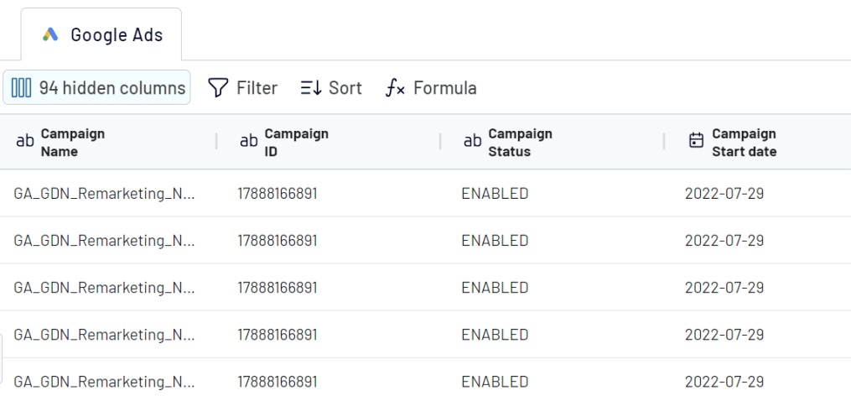This screenshot has height=401, width=851.
Task: Click the Sort arrow icon
Action: 312,87
